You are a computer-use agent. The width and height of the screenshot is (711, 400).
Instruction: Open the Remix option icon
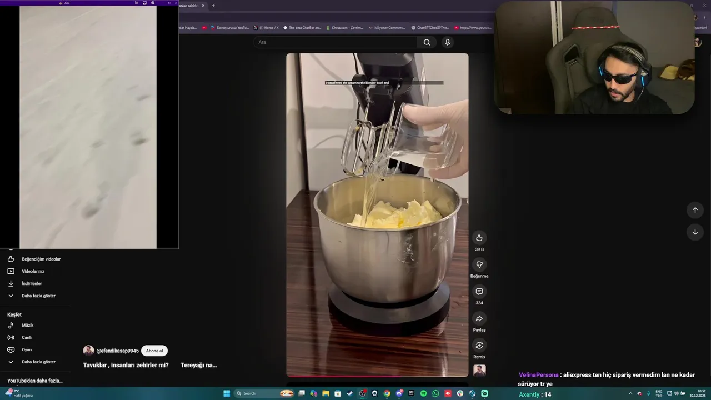coord(479,346)
